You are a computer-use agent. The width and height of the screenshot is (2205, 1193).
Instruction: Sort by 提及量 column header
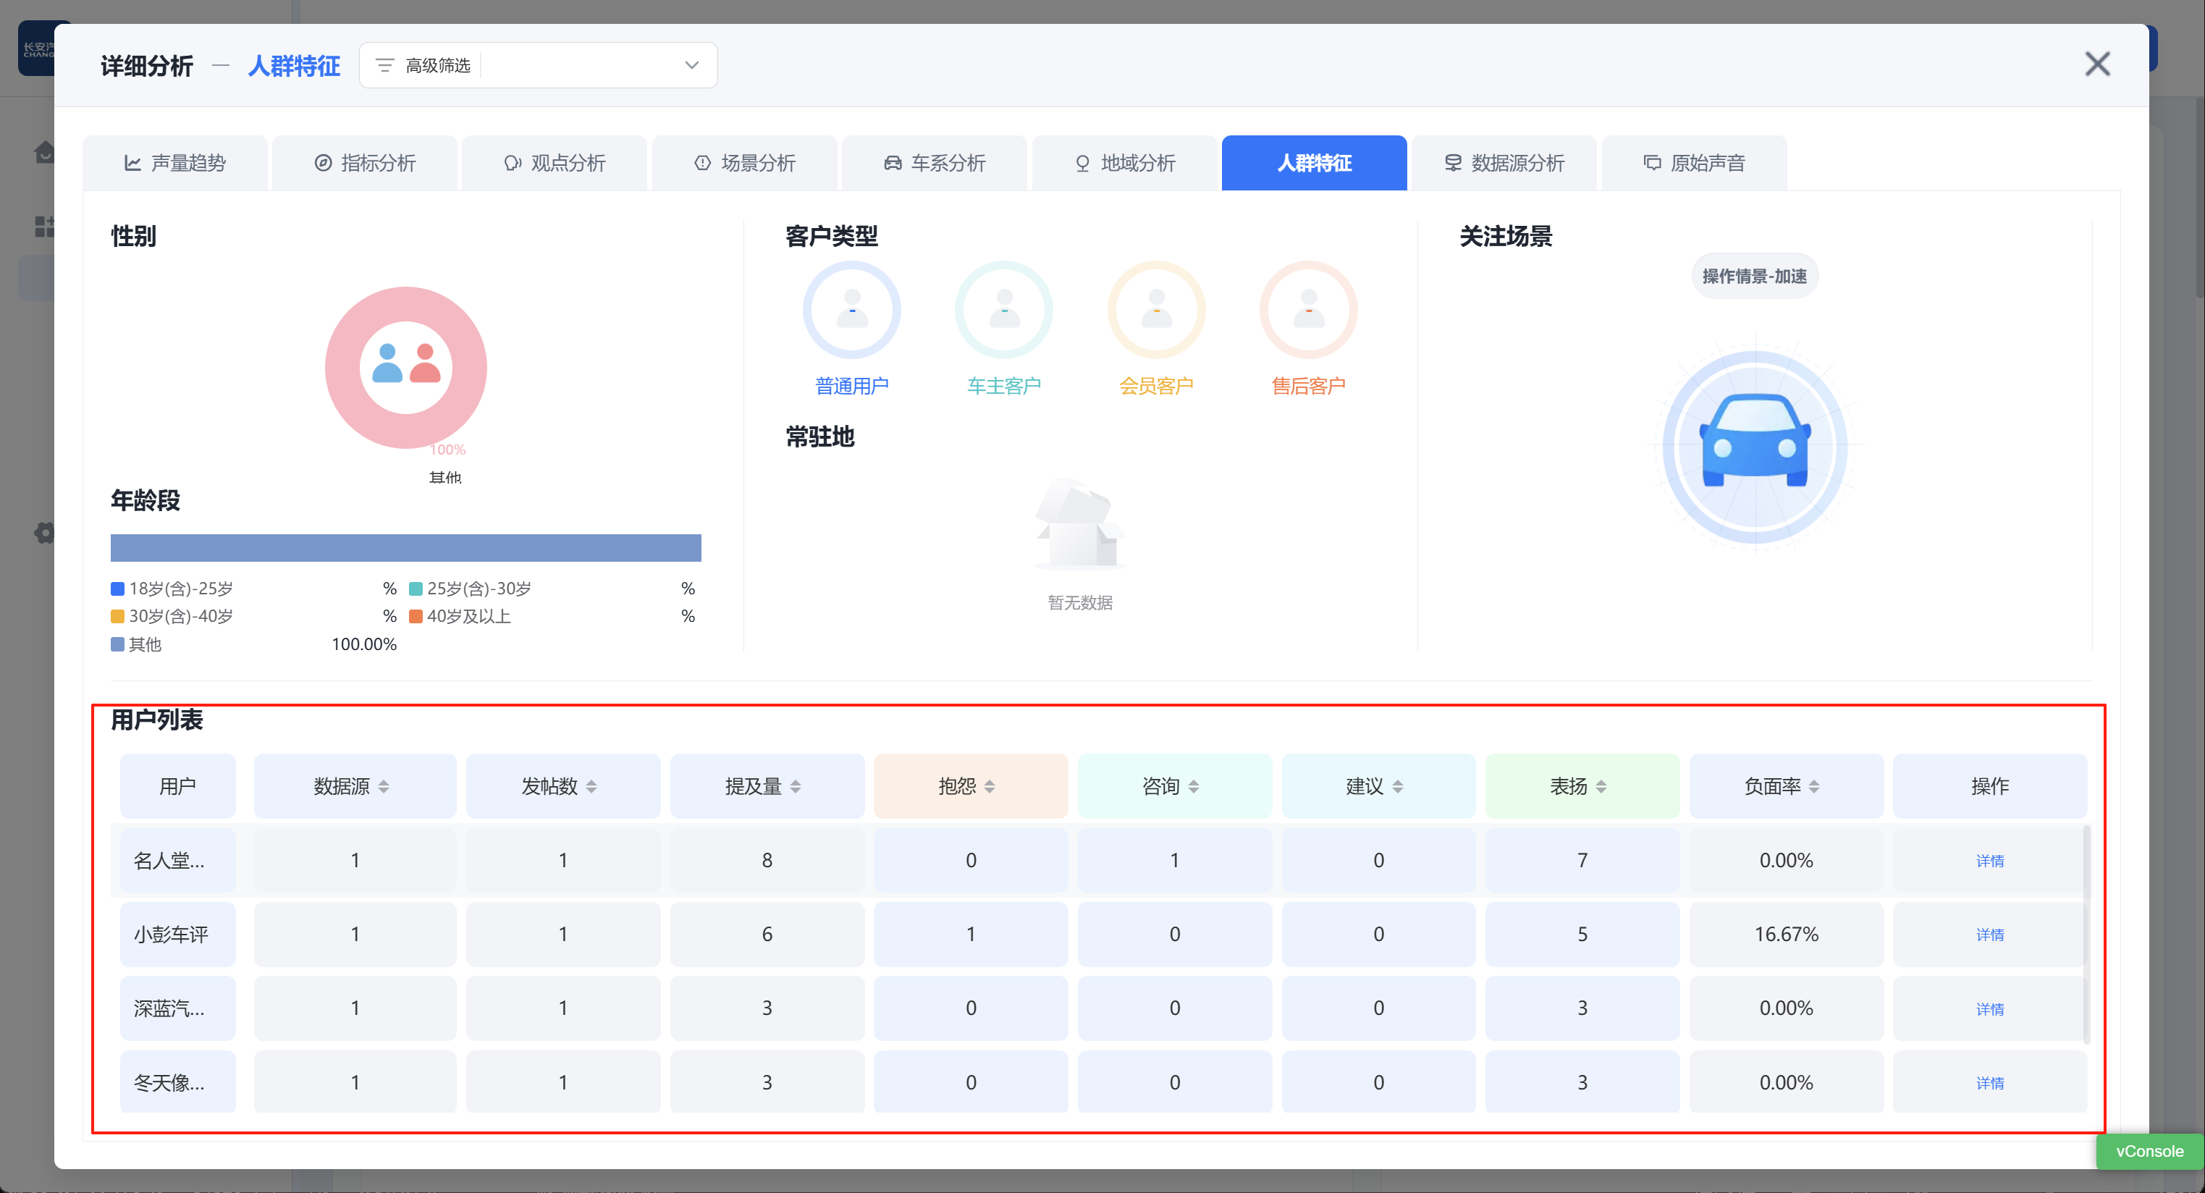795,785
